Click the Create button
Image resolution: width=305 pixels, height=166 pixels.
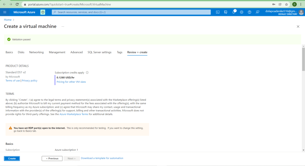coord(12,158)
